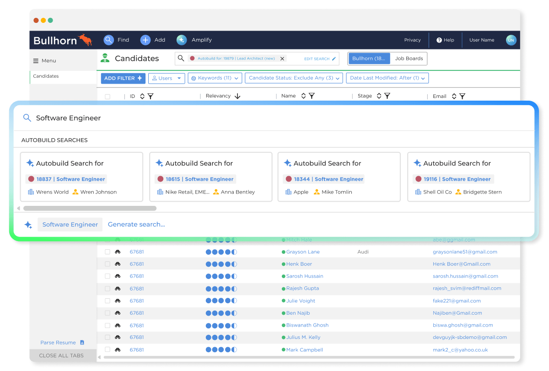
Task: Check the Mark Campbell row checkbox
Action: [108, 349]
